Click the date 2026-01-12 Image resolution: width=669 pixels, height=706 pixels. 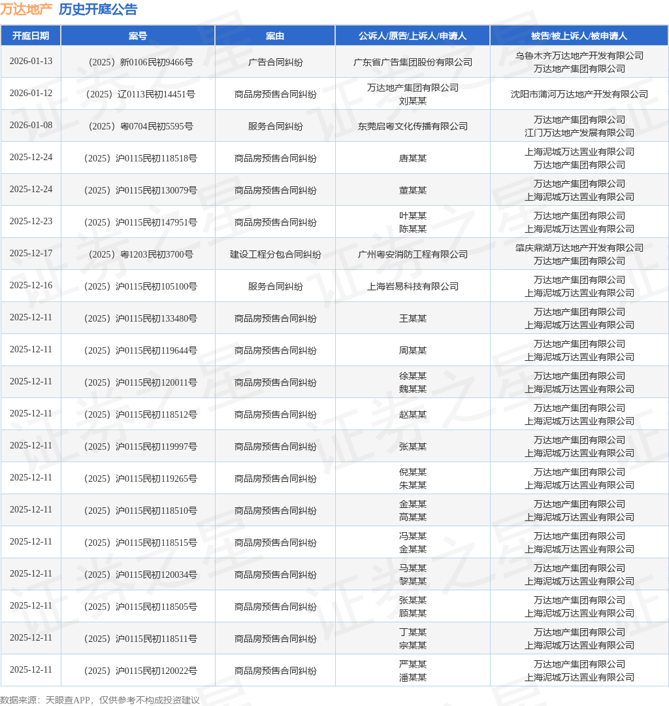(31, 93)
